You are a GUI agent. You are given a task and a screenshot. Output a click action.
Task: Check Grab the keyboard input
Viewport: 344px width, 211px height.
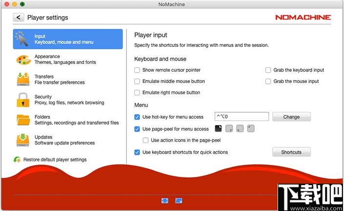(268, 70)
